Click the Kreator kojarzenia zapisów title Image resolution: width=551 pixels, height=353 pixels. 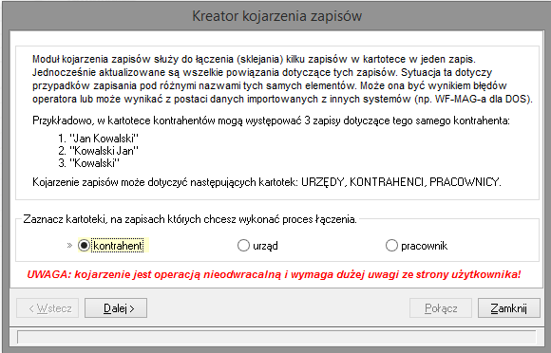tap(276, 16)
